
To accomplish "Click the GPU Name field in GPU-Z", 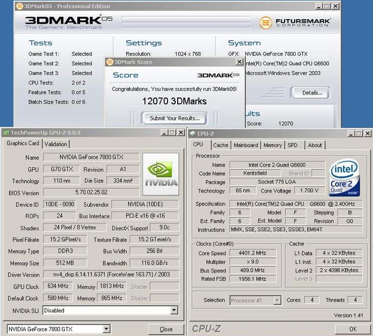I will pyautogui.click(x=91, y=157).
